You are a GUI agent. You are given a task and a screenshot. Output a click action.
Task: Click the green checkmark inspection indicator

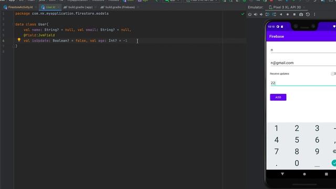pyautogui.click(x=243, y=14)
